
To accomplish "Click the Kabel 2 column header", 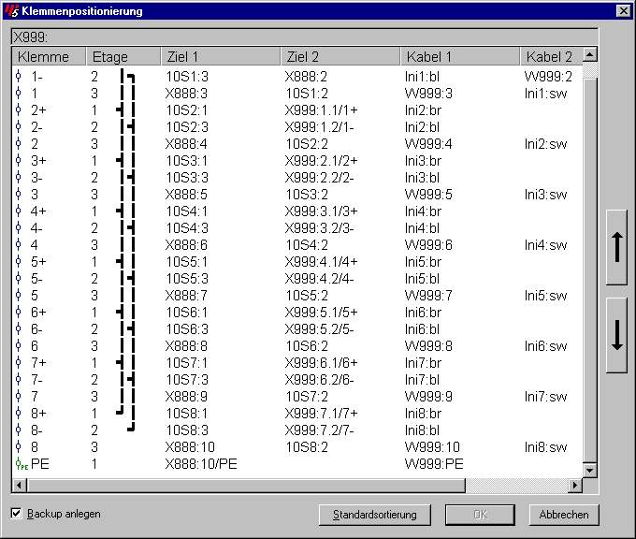I will pyautogui.click(x=551, y=56).
